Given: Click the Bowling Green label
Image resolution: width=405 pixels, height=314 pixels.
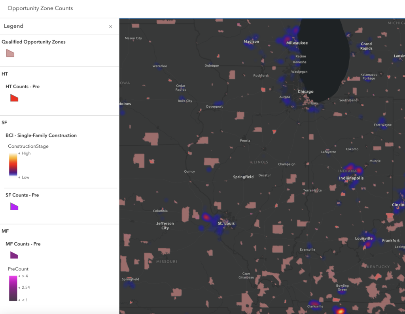Looking at the screenshot, I should 342,287.
